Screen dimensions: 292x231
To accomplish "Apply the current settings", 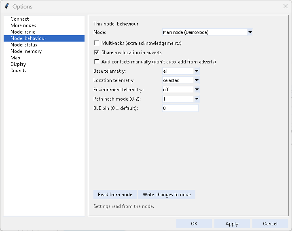I will click(232, 224).
